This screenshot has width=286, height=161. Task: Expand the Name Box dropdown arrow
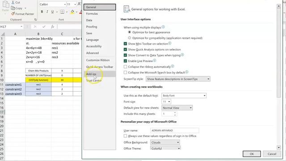(21, 27)
